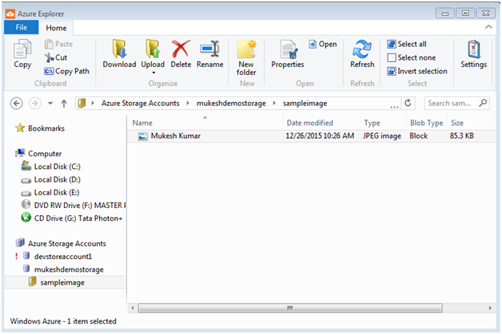Click the horizontal scrollbar thumb

[x=290, y=308]
